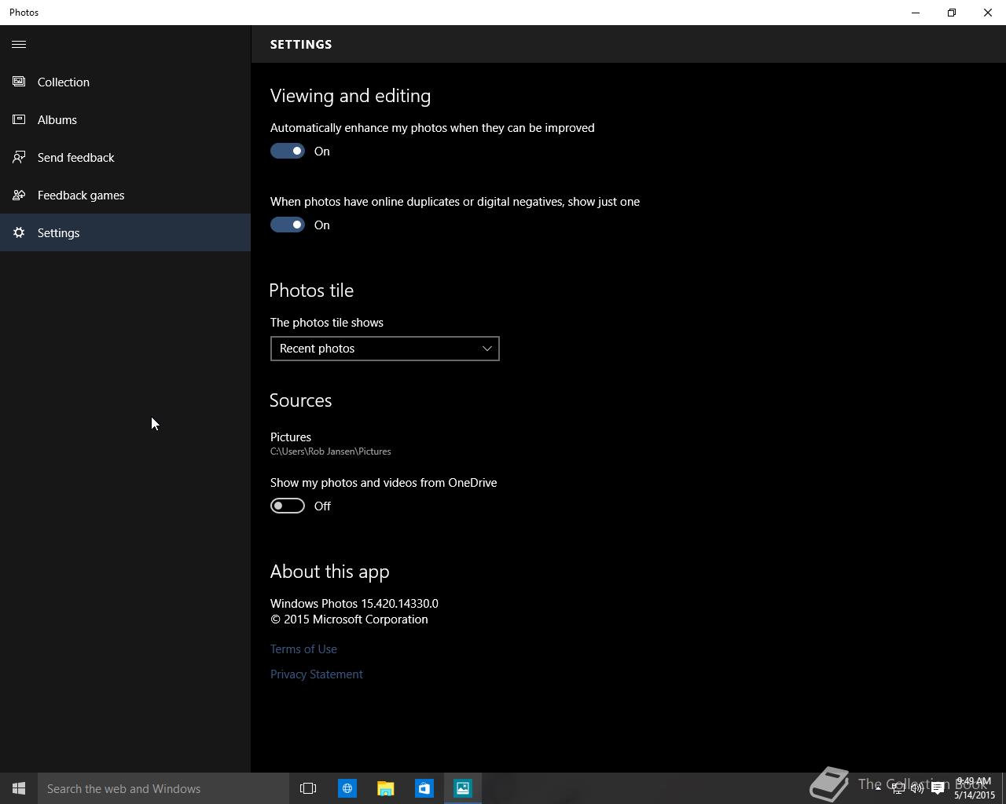This screenshot has height=804, width=1006.
Task: Click the Sources heading
Action: click(x=301, y=400)
